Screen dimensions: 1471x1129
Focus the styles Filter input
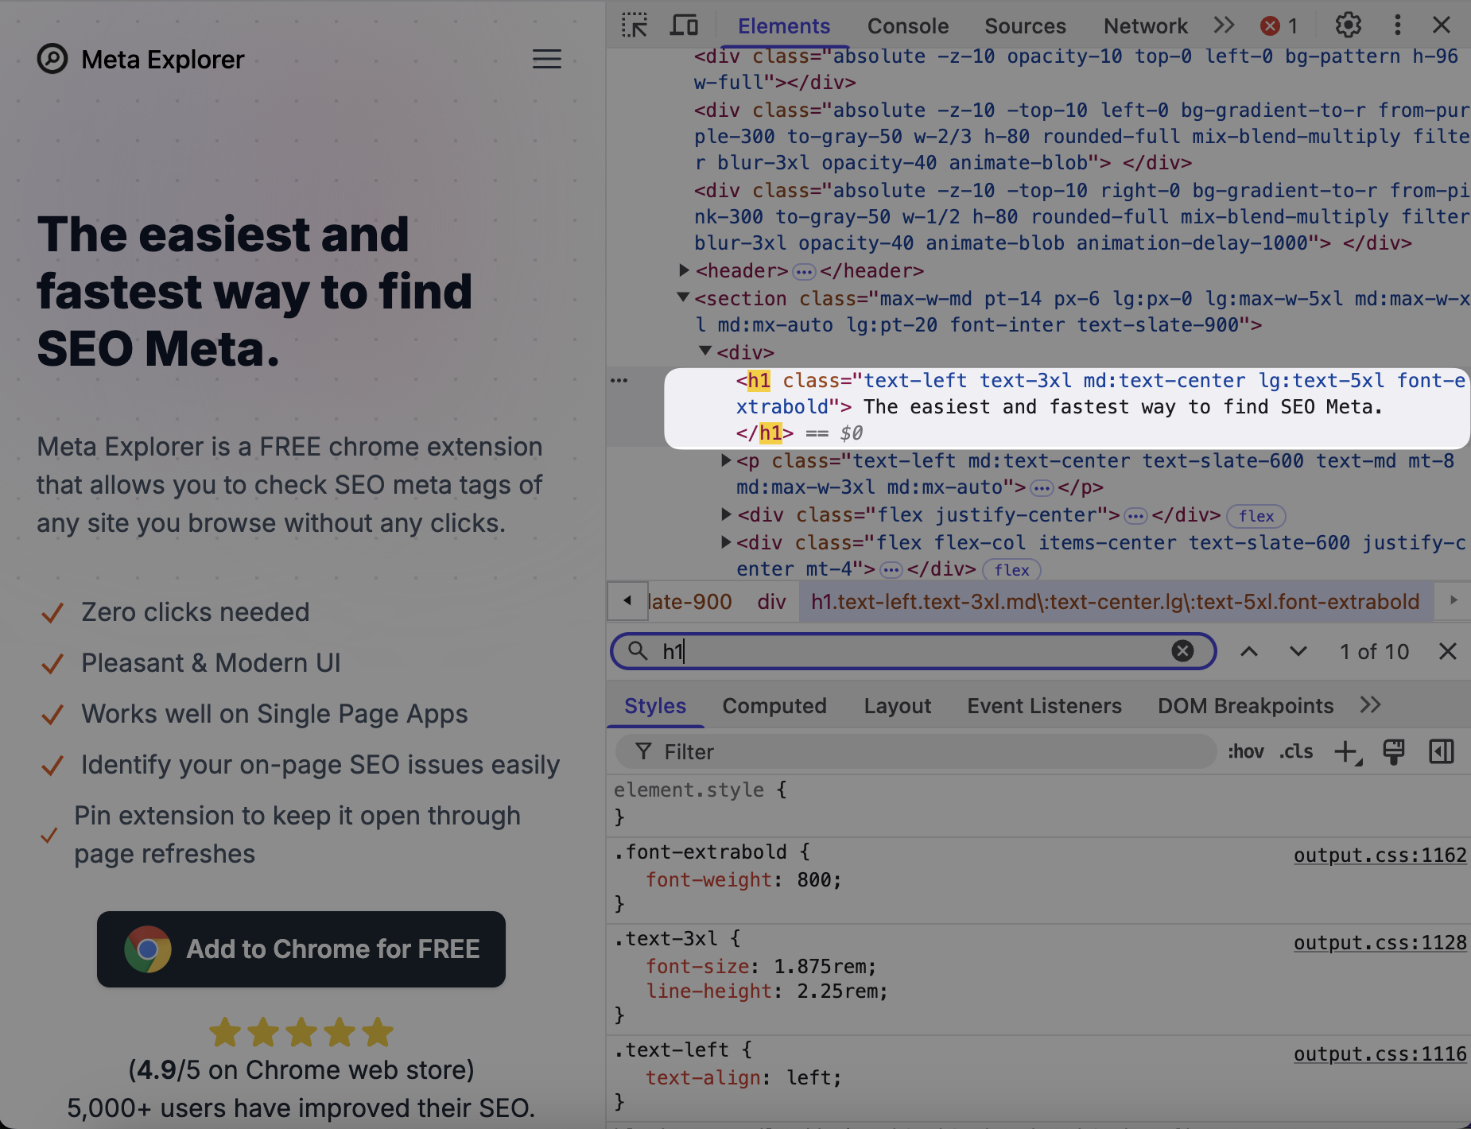pos(916,752)
